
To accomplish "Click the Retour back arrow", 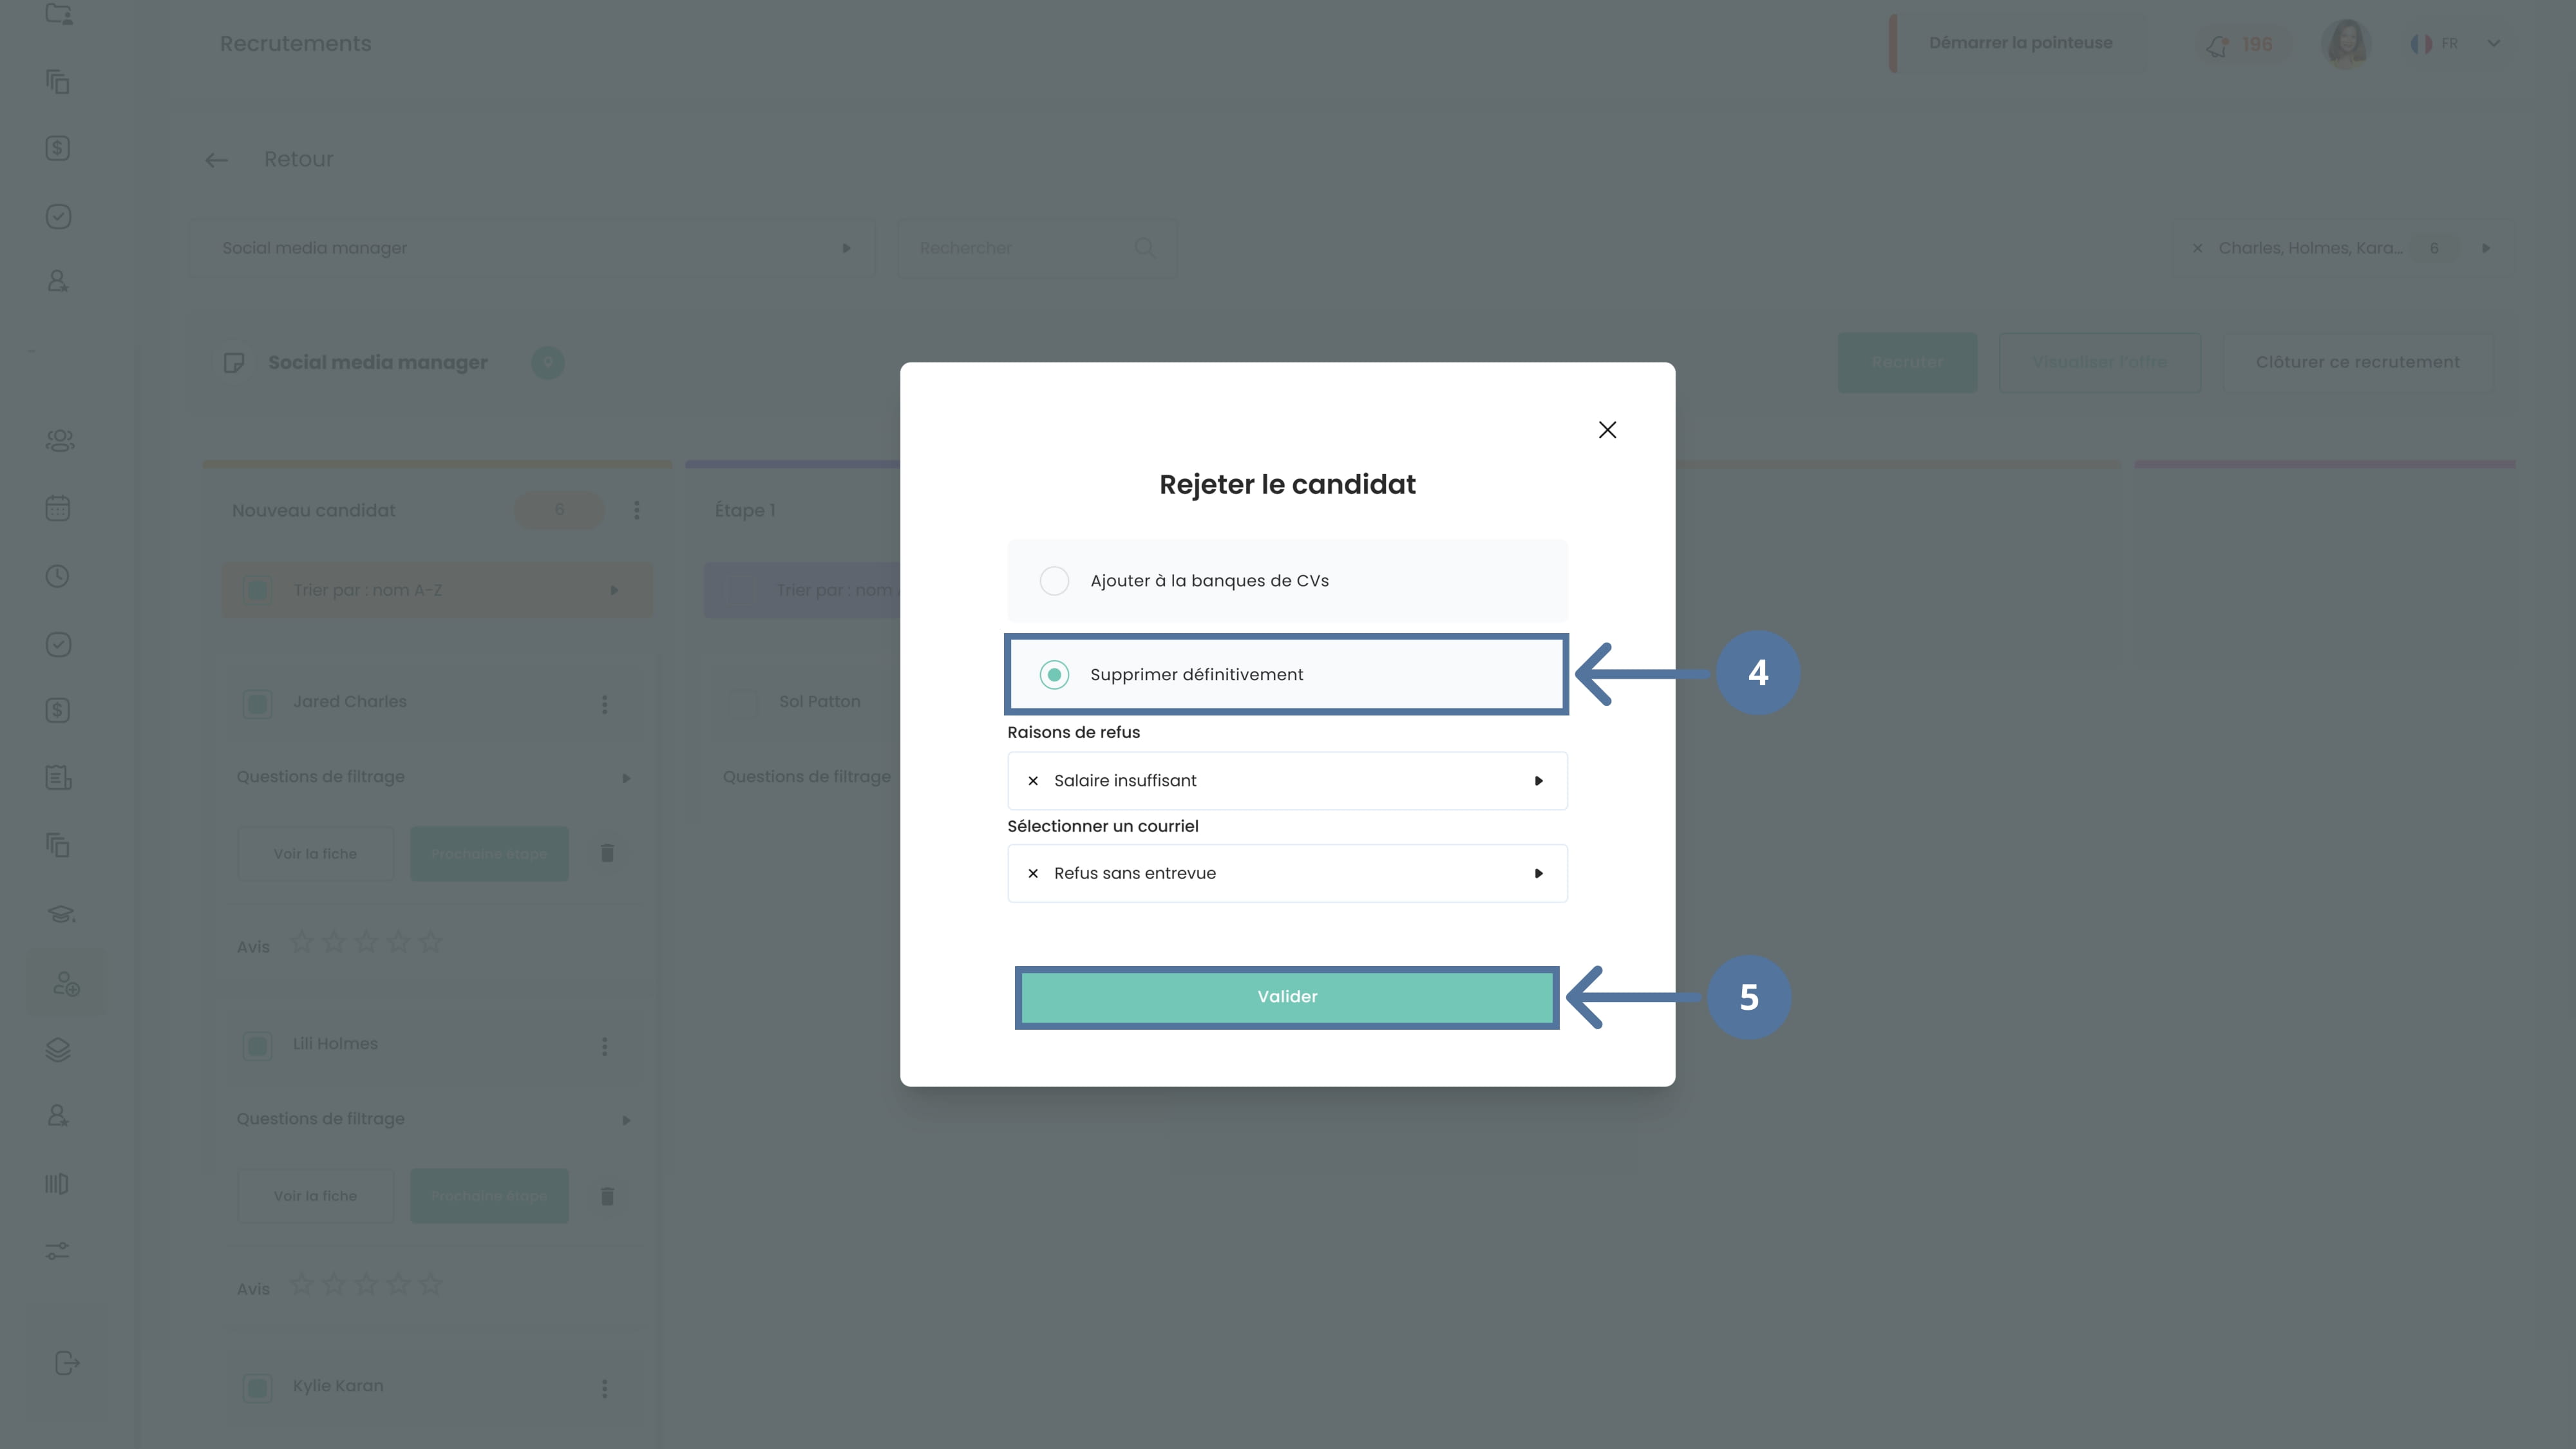I will (x=216, y=160).
